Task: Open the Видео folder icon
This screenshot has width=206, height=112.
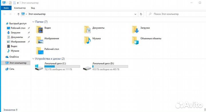Action: pos(39,30)
